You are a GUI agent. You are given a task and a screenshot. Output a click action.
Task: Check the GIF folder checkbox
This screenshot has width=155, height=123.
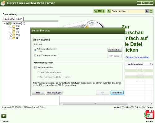point(11,29)
